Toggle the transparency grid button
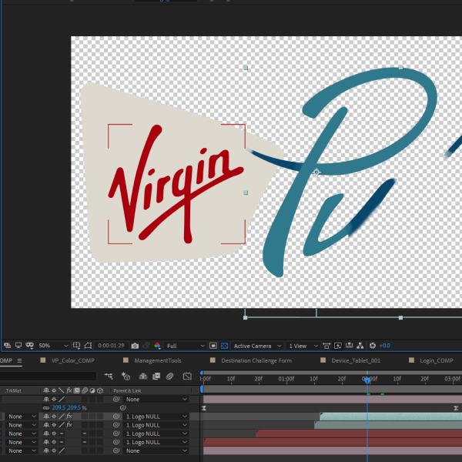Viewport: 462px width, 462px height. tap(224, 346)
